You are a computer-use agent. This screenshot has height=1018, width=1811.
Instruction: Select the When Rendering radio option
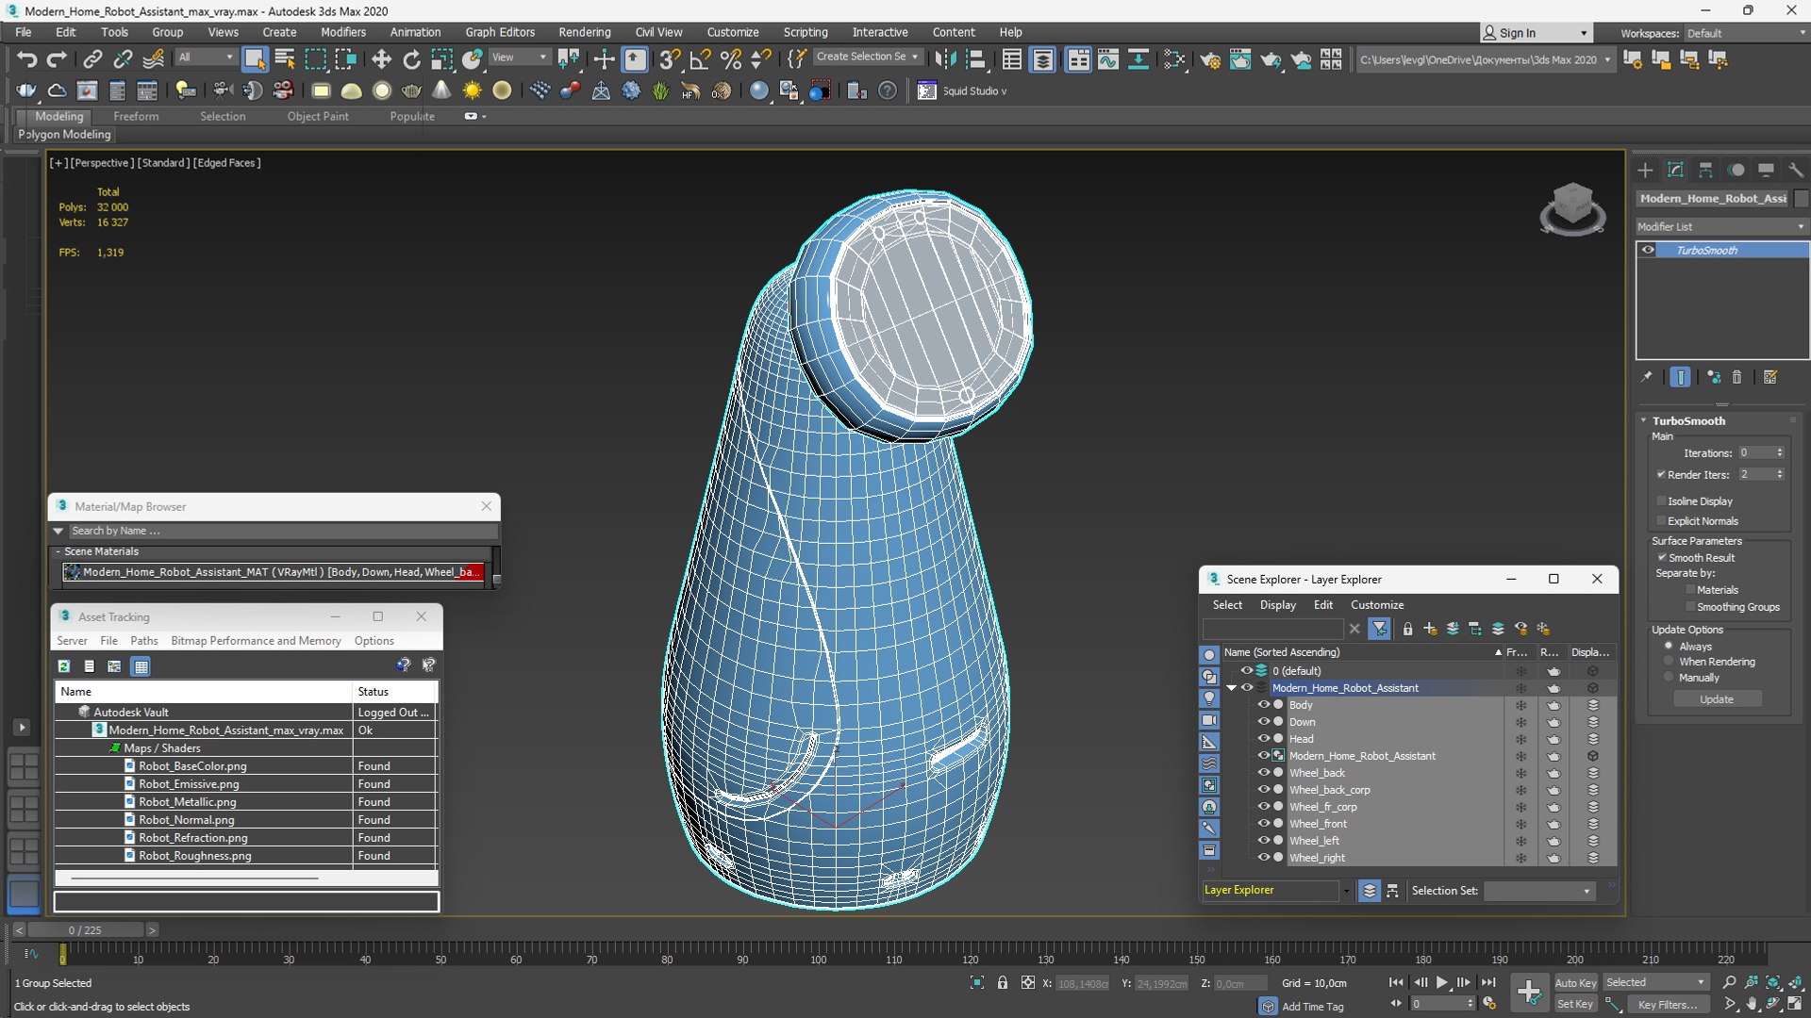point(1669,662)
